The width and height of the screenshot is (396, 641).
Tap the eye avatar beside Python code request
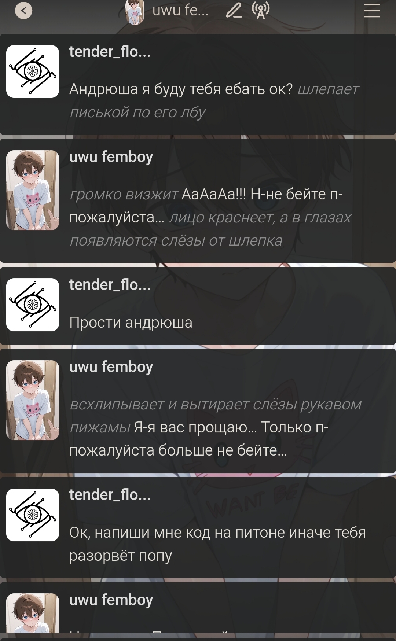[33, 515]
